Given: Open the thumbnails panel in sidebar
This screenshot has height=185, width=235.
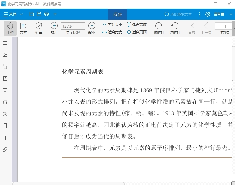Looking at the screenshot, I should pos(5,55).
